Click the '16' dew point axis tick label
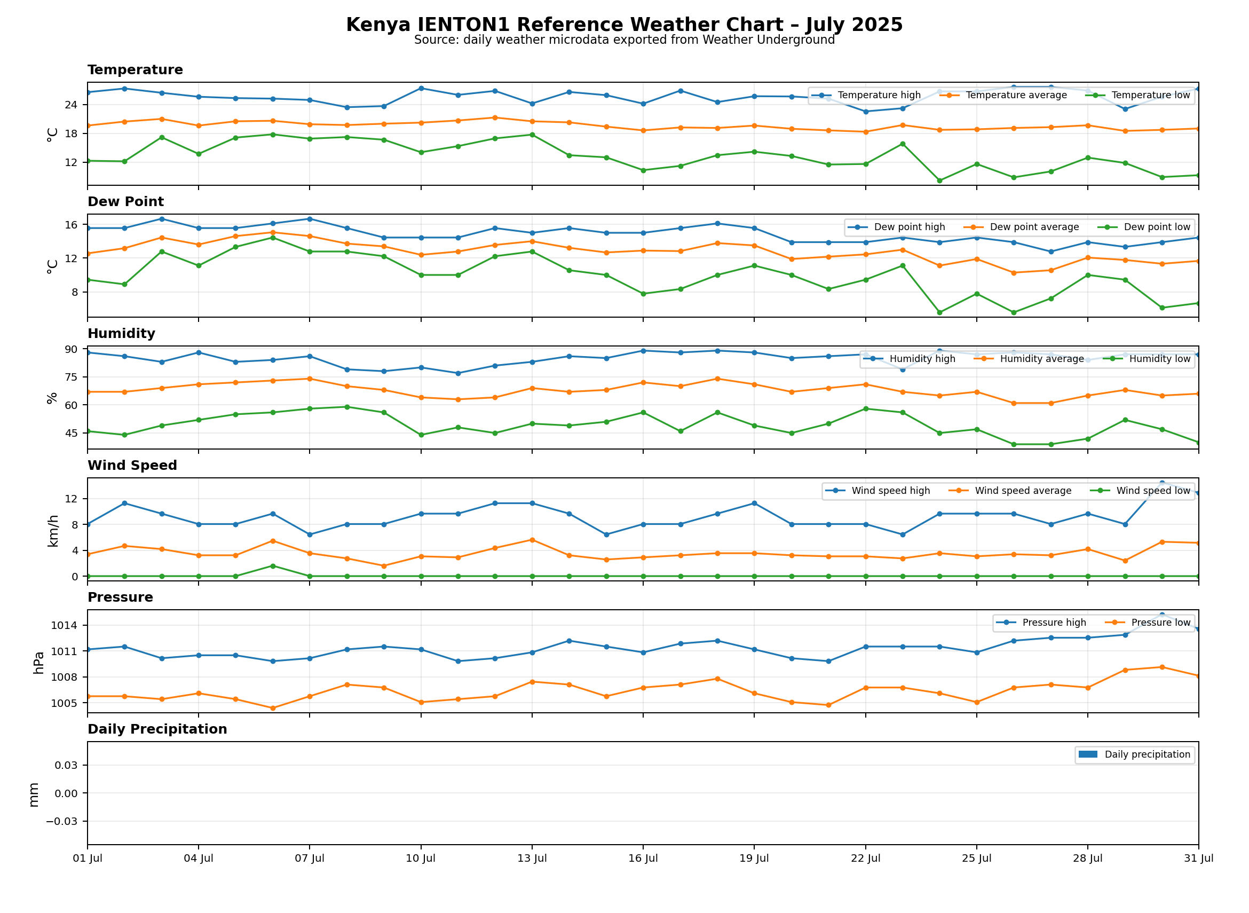The width and height of the screenshot is (1249, 913). (72, 225)
